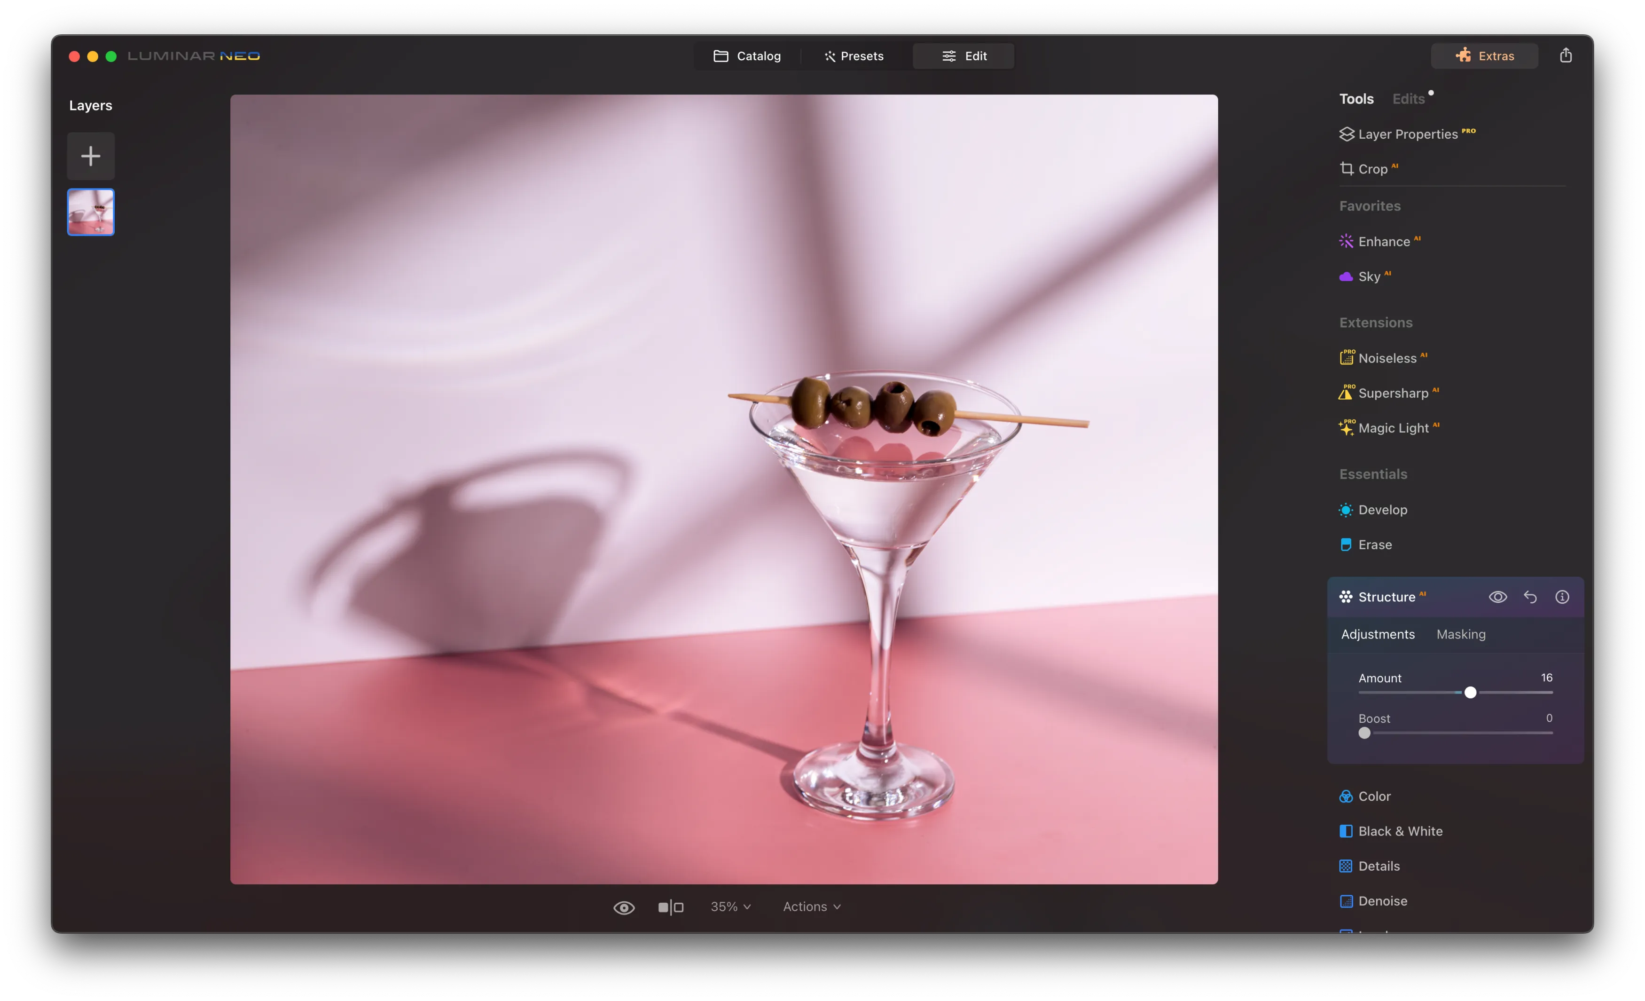Open the 35% zoom dropdown

(730, 907)
